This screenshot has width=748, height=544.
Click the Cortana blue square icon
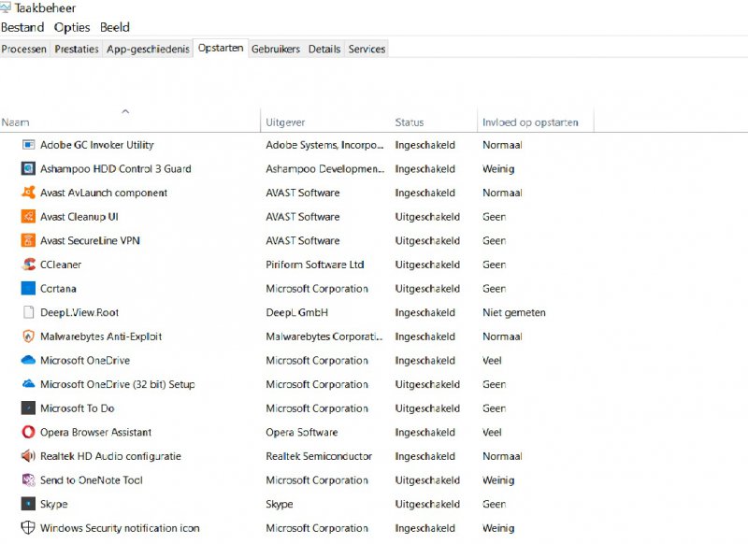[28, 288]
